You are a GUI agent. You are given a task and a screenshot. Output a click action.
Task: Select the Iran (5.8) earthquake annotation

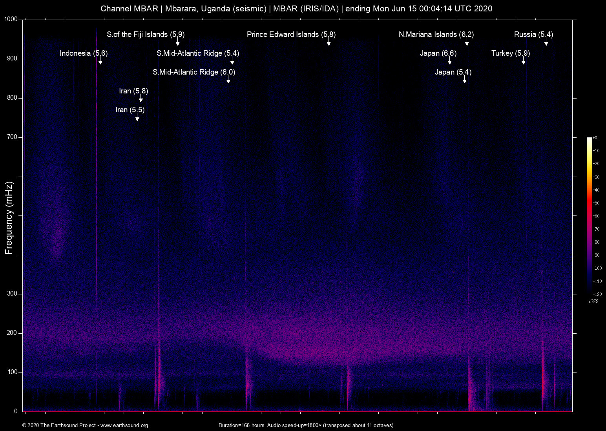(x=133, y=91)
